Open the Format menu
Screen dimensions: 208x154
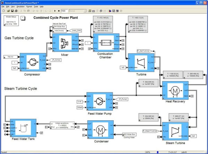pos(29,7)
